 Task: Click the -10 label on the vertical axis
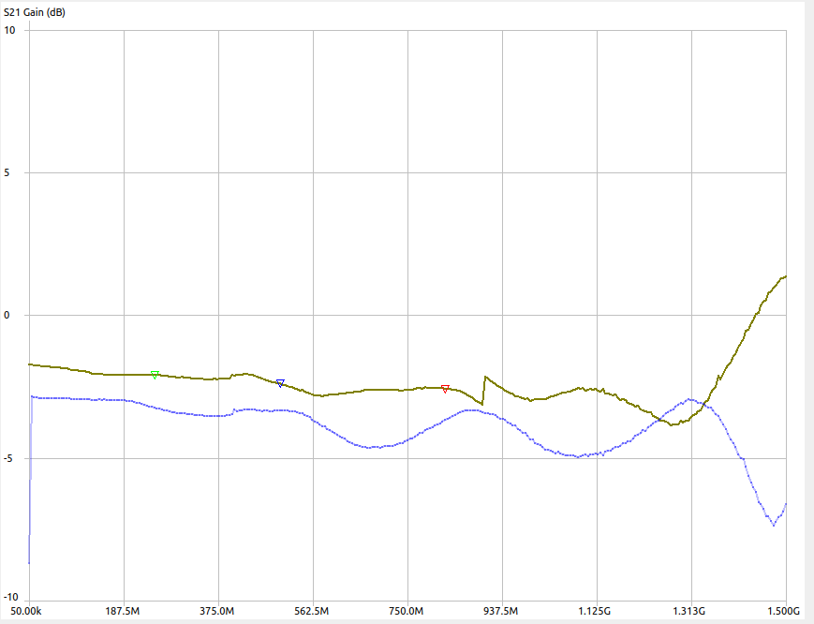pos(11,598)
